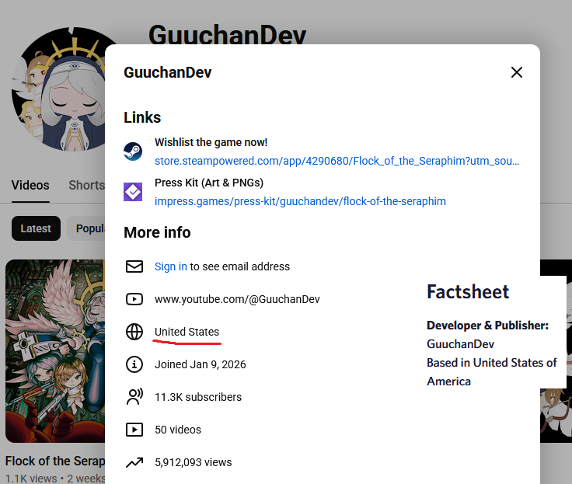Click the Factsheet heading

pos(468,292)
